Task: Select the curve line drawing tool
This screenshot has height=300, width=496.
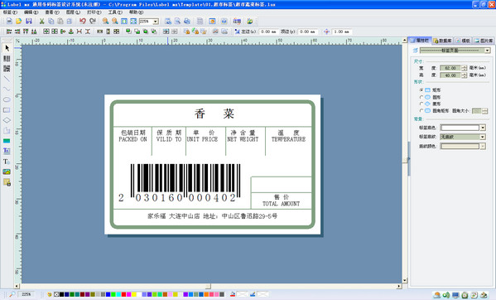Action: coord(7,90)
